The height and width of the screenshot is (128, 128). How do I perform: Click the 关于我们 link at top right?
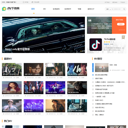[x=107, y=2]
